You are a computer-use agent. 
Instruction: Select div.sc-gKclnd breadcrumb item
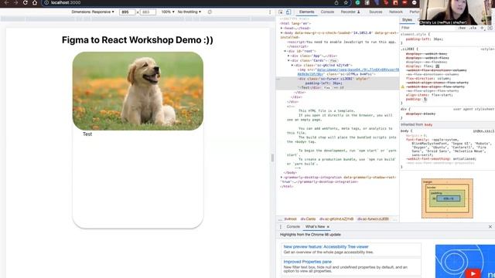pyautogui.click(x=336, y=219)
